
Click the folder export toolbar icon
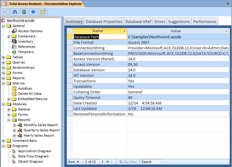point(43,12)
